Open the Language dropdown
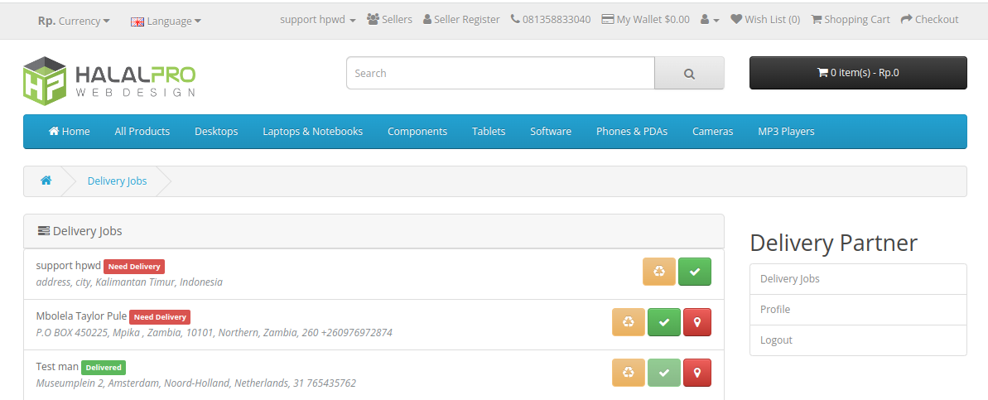This screenshot has height=400, width=988. [166, 21]
